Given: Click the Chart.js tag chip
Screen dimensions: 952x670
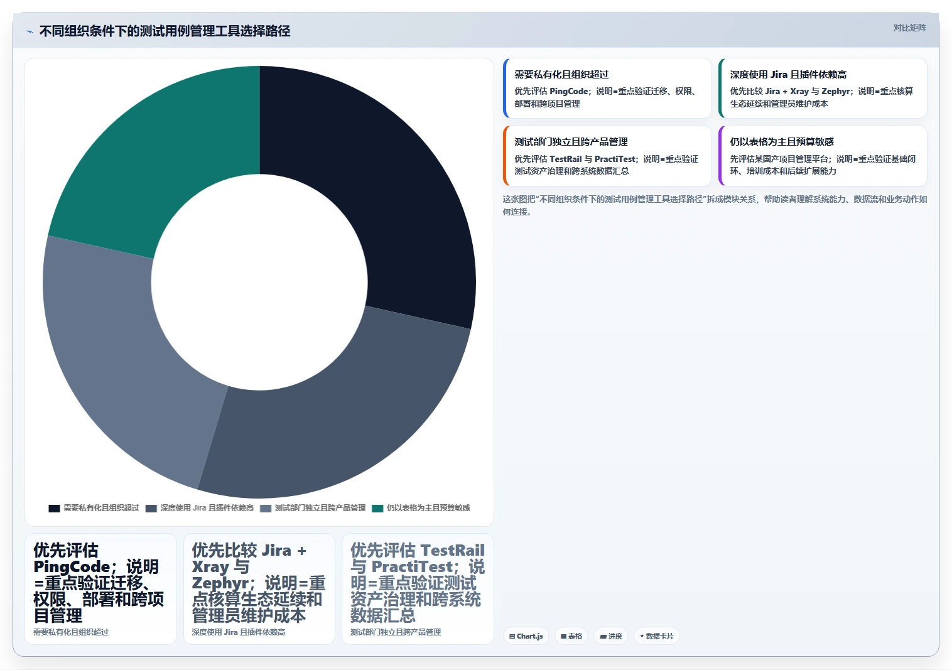Looking at the screenshot, I should (526, 636).
